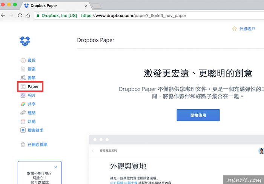
Task: Click the browser back arrow
Action: point(3,16)
